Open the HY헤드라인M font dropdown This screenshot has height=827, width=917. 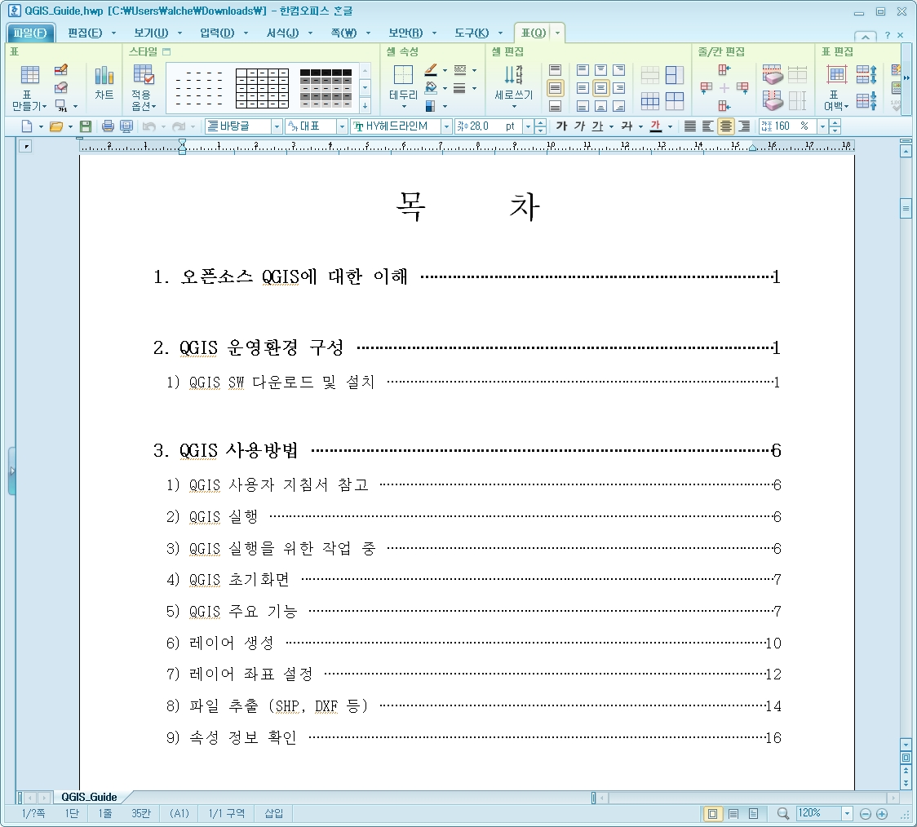(447, 126)
